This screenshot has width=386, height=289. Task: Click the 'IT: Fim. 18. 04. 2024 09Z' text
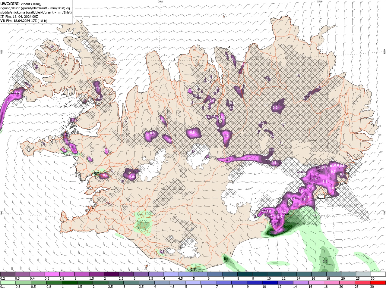(19, 17)
